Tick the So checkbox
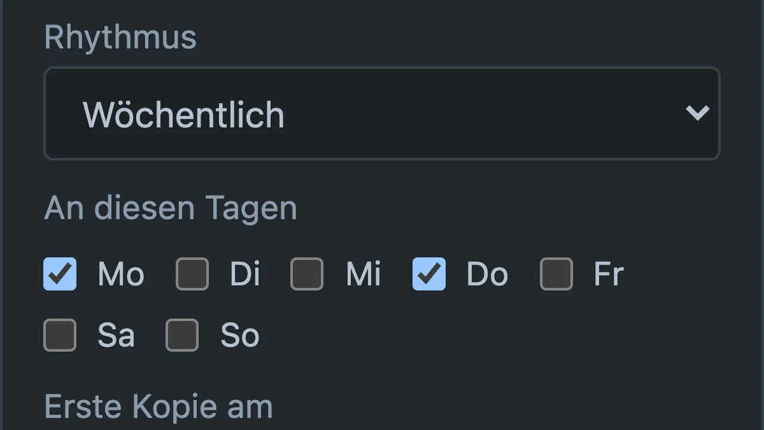Viewport: 764px width, 430px height. pyautogui.click(x=182, y=335)
